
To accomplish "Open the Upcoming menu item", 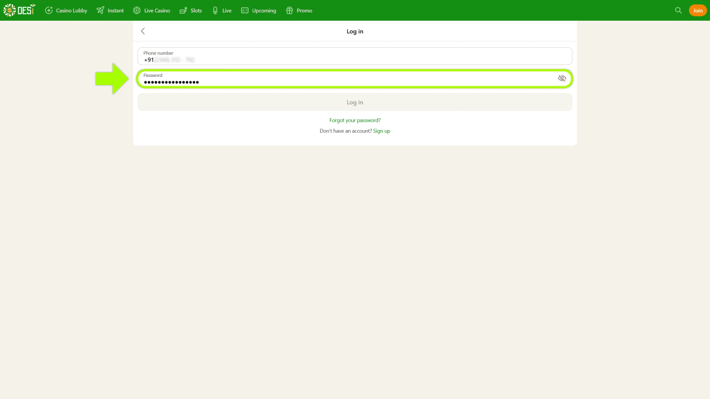I will (x=264, y=10).
